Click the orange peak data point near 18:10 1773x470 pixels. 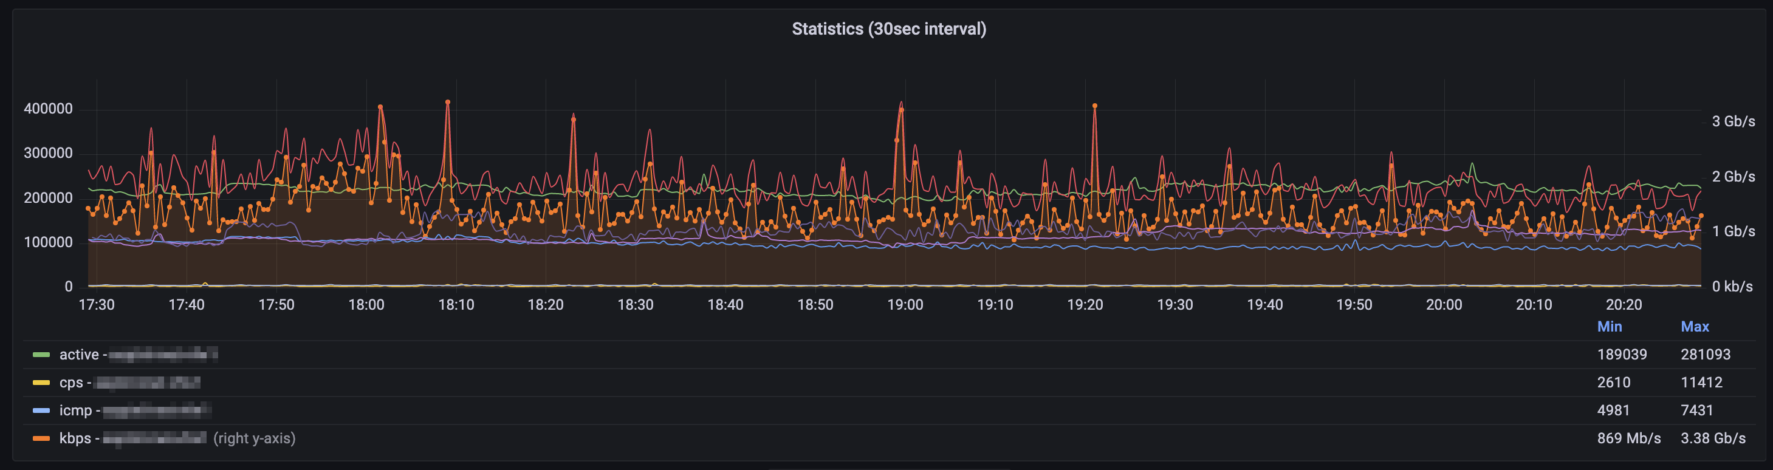(x=448, y=102)
